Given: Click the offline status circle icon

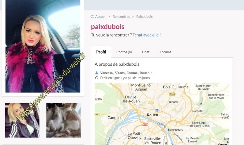Looking at the screenshot, I should pos(97,78).
